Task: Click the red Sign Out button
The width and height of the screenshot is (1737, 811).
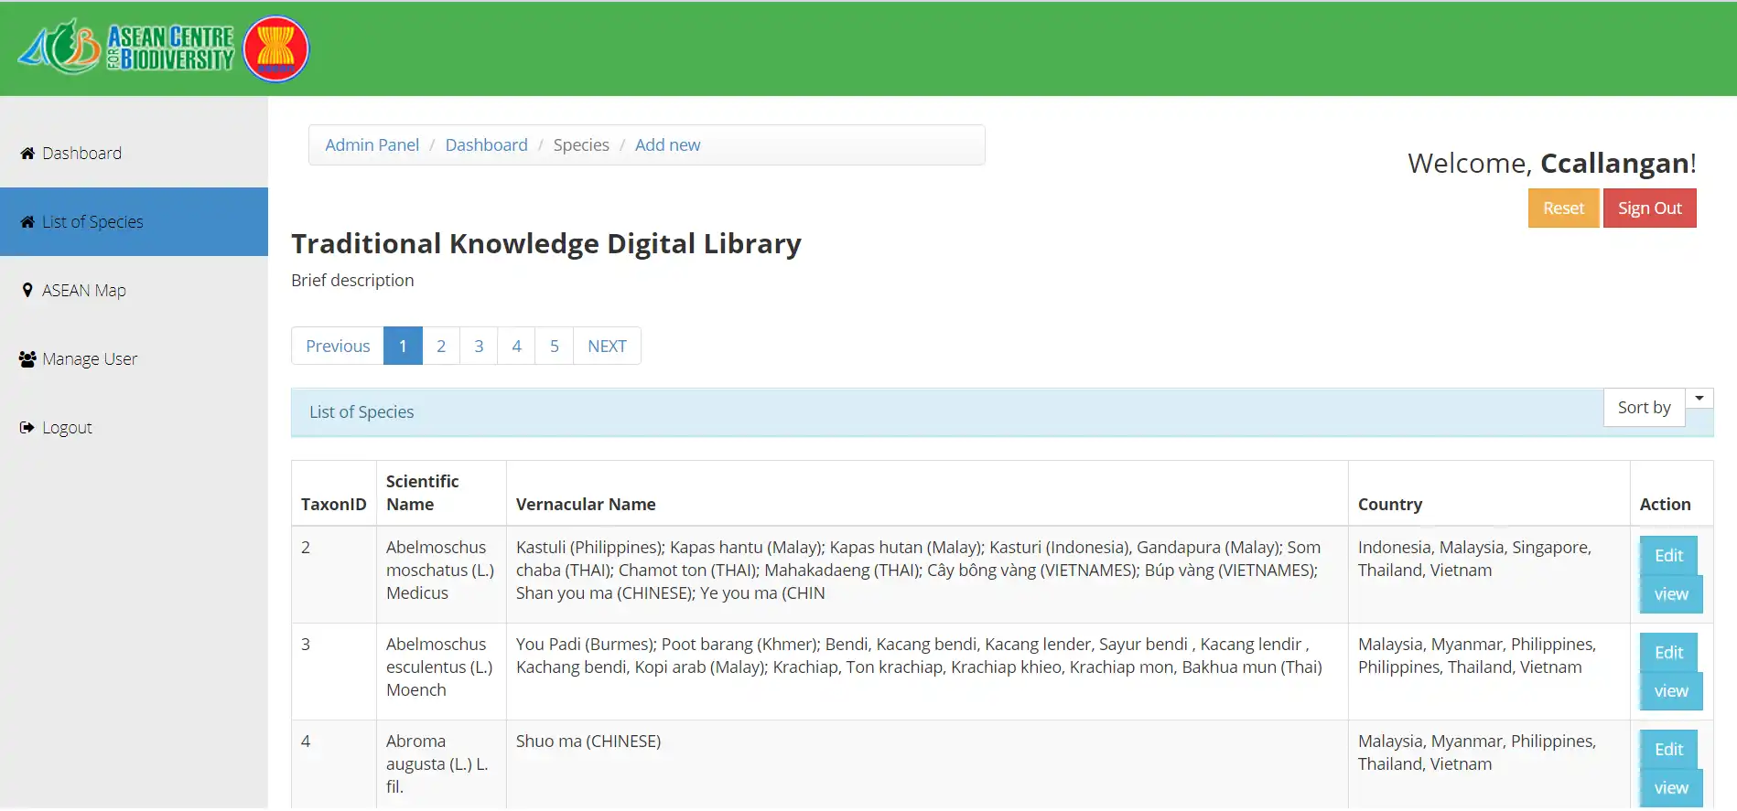Action: click(x=1649, y=208)
